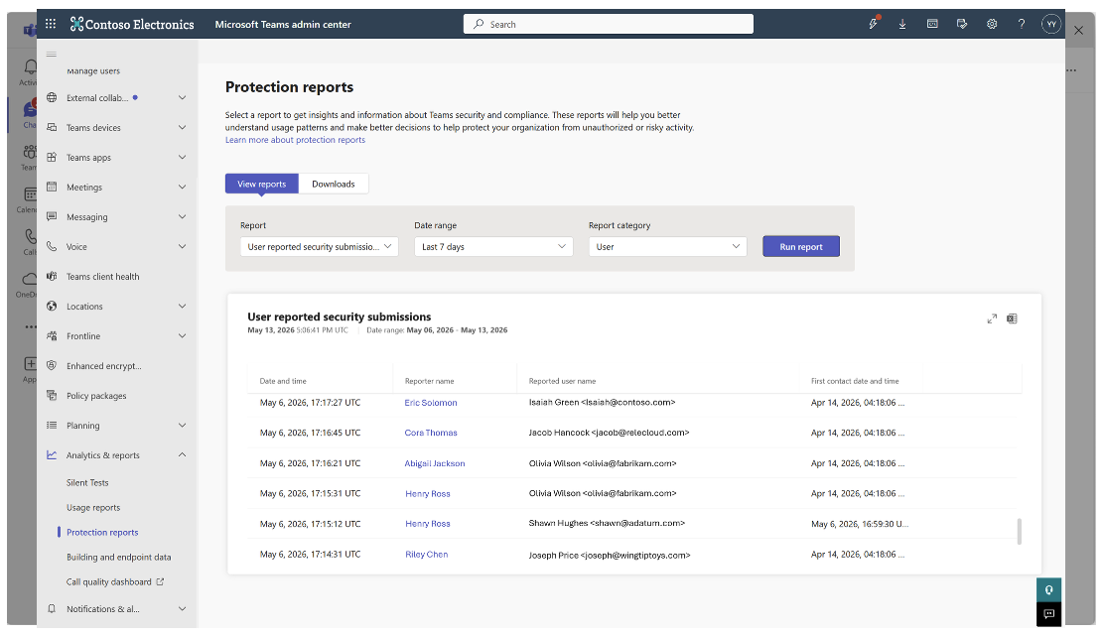Image resolution: width=1102 pixels, height=635 pixels.
Task: Open reporter Eric Solomon link
Action: tap(431, 403)
